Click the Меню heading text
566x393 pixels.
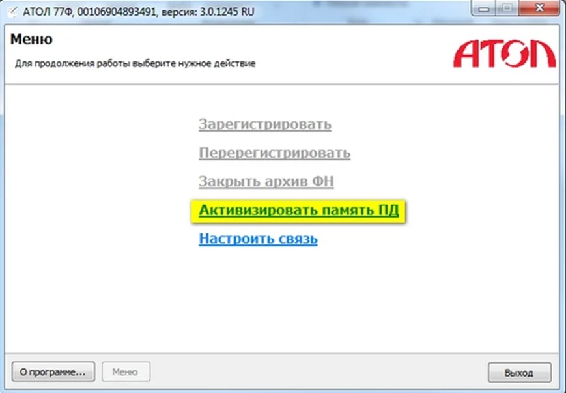(x=31, y=39)
